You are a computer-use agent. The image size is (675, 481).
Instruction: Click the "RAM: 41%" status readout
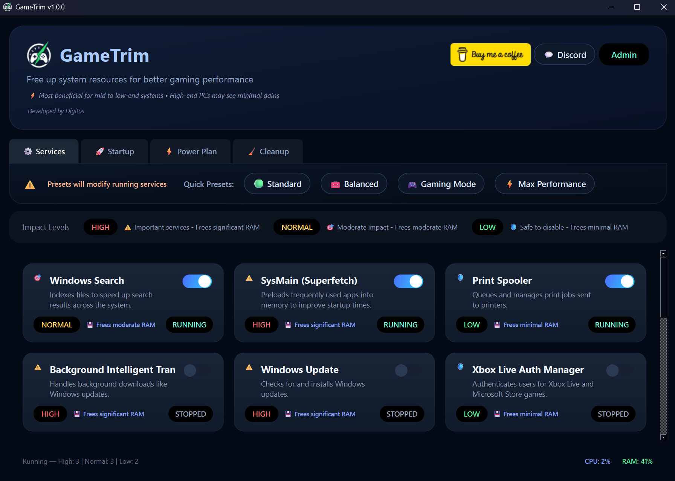(x=637, y=461)
